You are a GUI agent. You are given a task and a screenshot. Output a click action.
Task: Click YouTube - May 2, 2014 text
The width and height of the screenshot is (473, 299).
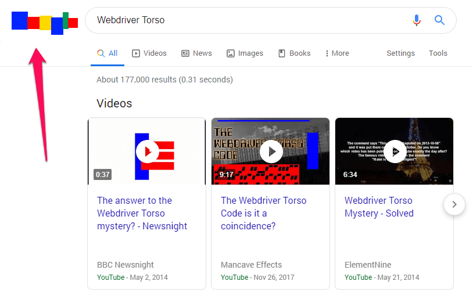(x=132, y=278)
